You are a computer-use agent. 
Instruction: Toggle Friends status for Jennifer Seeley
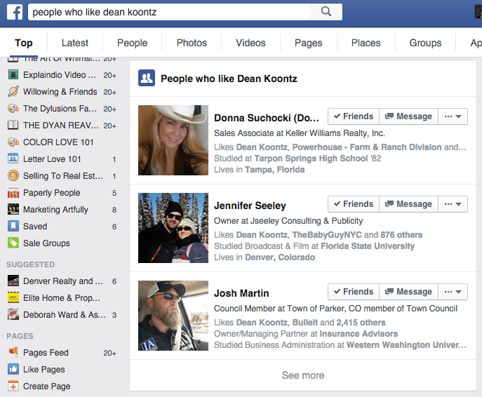pos(354,204)
